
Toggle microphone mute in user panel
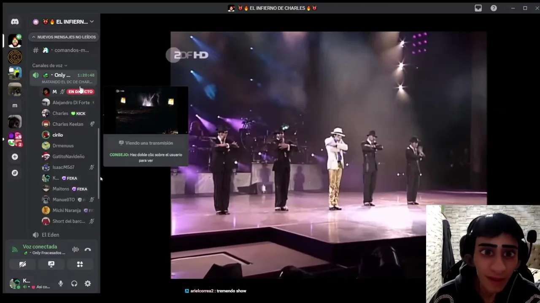(61, 284)
